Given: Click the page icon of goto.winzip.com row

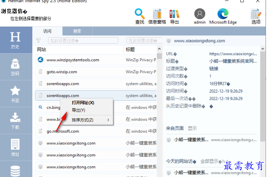Looking at the screenshot, I should [x=41, y=72].
